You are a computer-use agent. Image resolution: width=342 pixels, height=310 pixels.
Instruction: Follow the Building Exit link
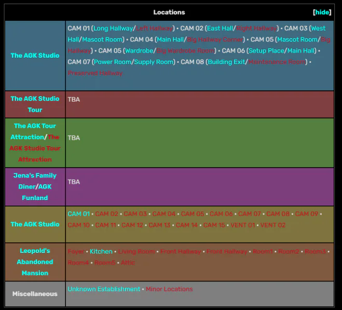[226, 62]
